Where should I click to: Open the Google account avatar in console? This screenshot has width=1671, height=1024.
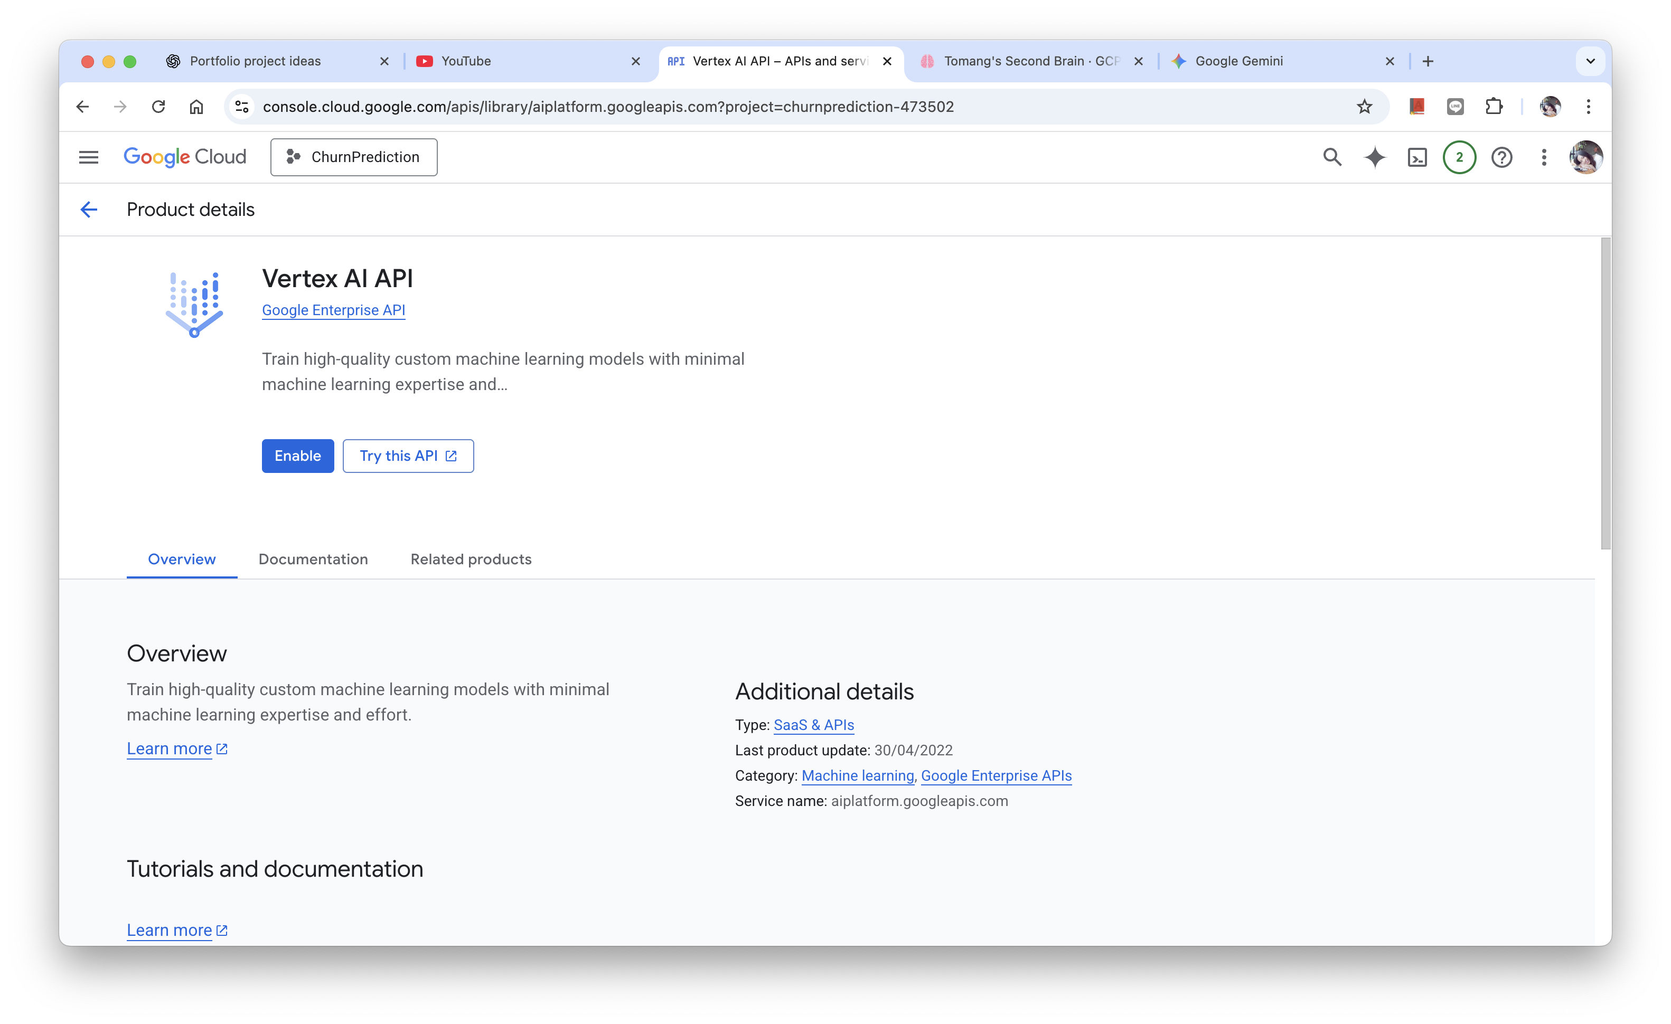click(1585, 157)
